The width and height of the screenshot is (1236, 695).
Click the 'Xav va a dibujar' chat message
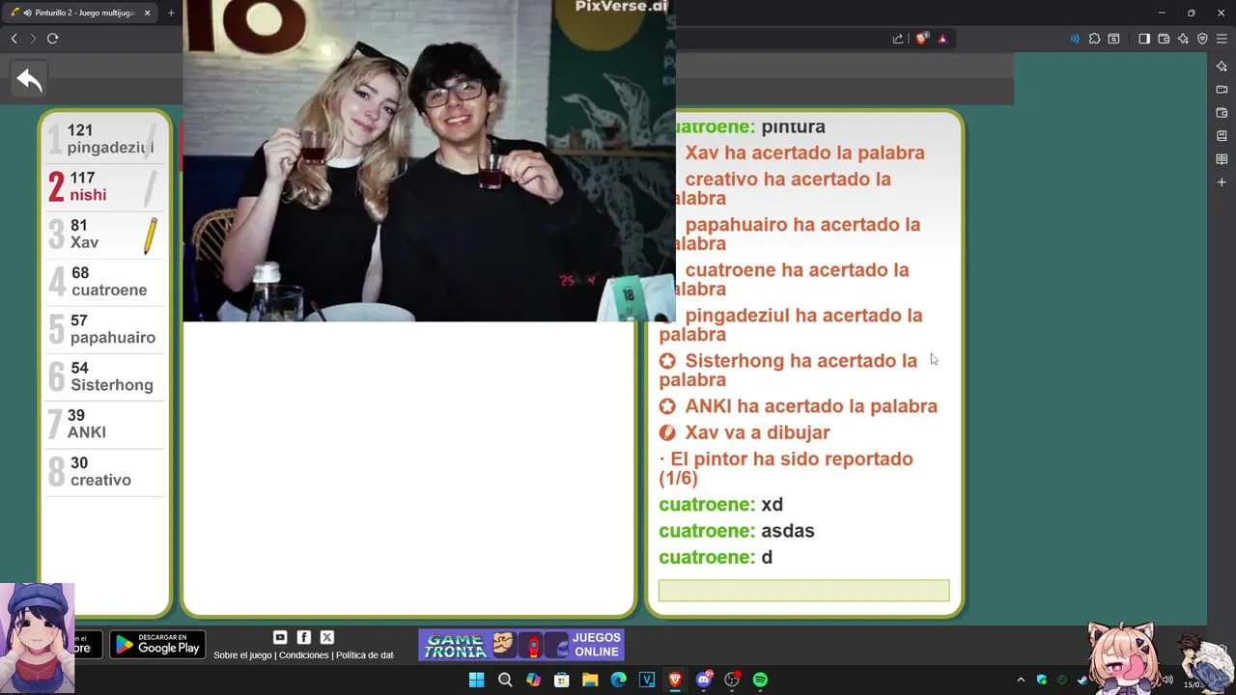coord(744,432)
